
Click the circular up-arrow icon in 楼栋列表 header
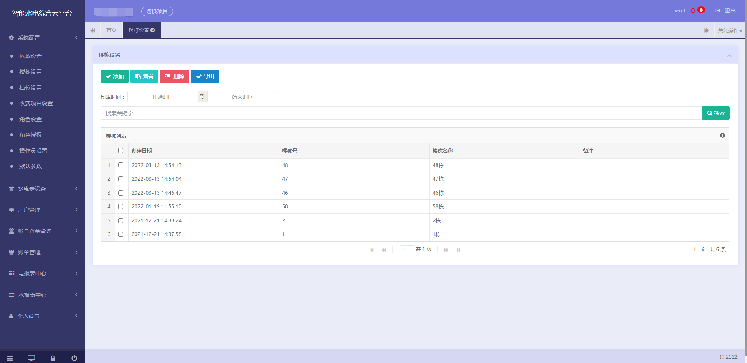point(722,136)
